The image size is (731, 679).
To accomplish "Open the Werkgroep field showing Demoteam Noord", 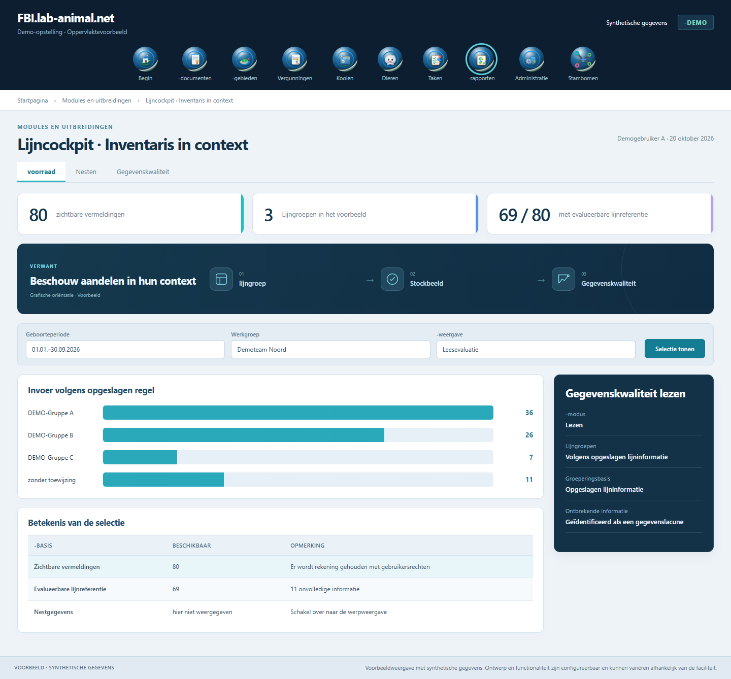I will click(x=330, y=349).
